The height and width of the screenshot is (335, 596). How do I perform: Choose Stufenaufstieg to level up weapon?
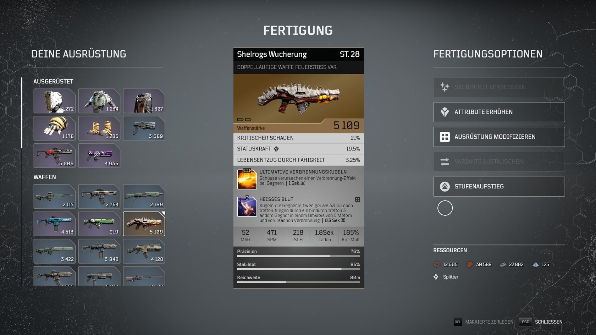[x=499, y=187]
